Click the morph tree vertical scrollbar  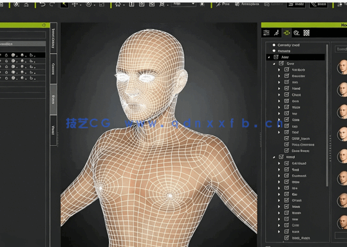click(x=327, y=115)
